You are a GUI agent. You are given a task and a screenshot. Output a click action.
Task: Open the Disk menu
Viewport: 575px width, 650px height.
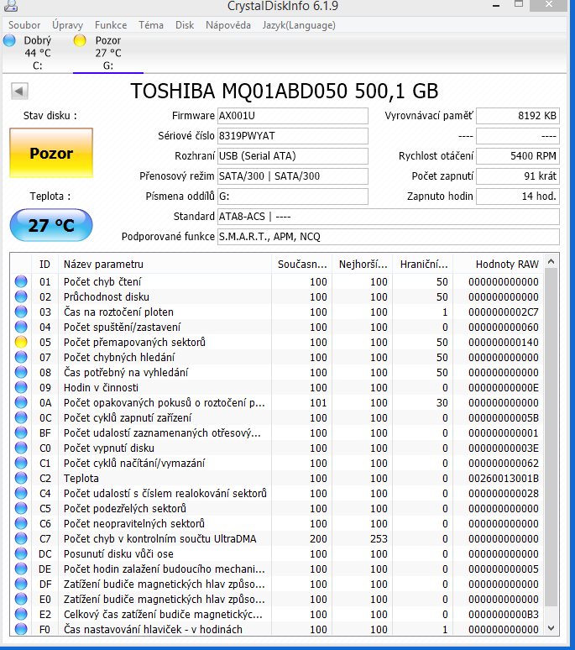click(185, 25)
